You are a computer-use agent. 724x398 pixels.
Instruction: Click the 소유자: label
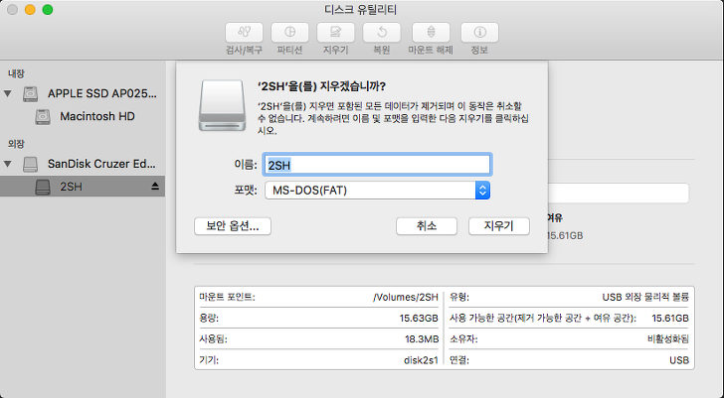click(463, 339)
